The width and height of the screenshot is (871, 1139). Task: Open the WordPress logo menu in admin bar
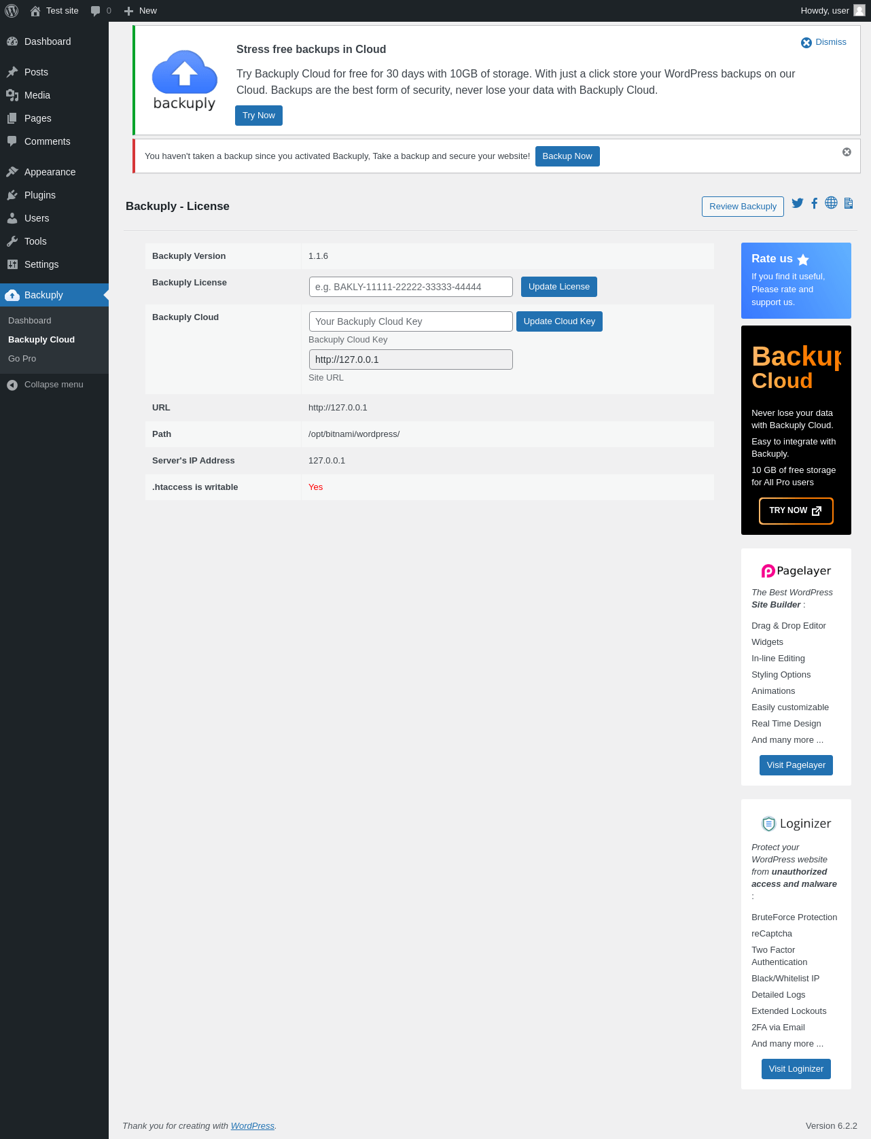coord(12,11)
